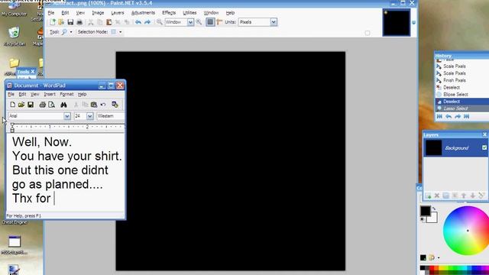
Task: Click history Rewind to start button
Action: point(439,117)
